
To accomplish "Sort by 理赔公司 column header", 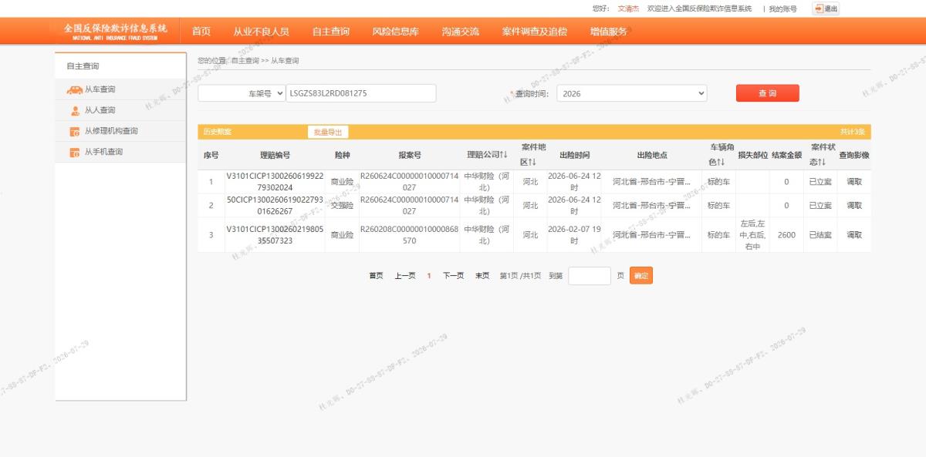I will point(487,155).
